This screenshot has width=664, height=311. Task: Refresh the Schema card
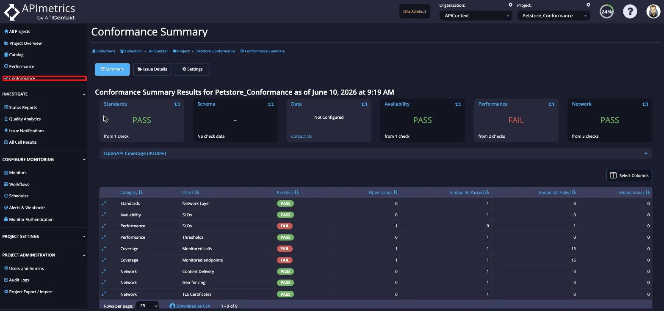(271, 104)
